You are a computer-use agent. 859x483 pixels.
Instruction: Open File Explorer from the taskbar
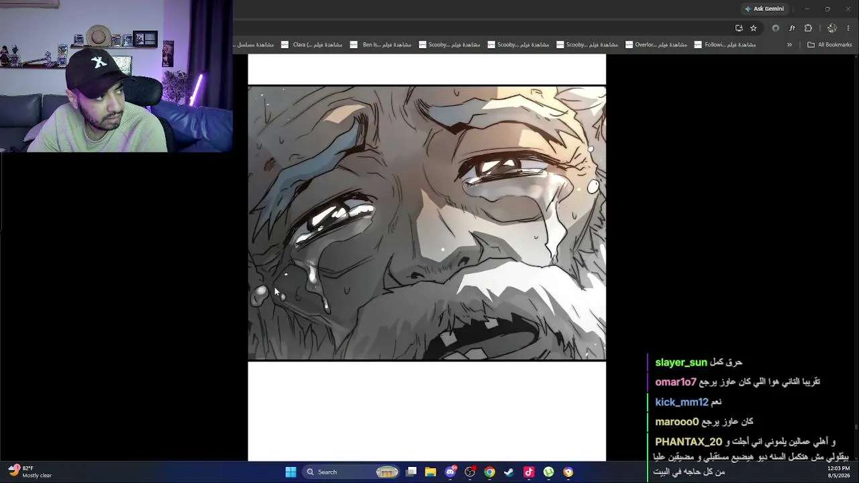[431, 472]
